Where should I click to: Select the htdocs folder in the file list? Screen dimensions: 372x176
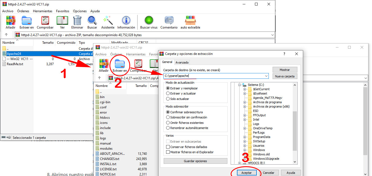coord(105,118)
